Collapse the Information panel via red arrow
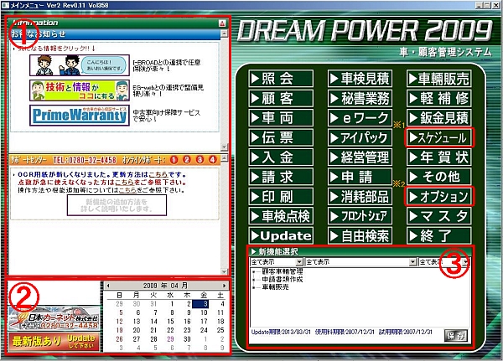 coord(222,23)
